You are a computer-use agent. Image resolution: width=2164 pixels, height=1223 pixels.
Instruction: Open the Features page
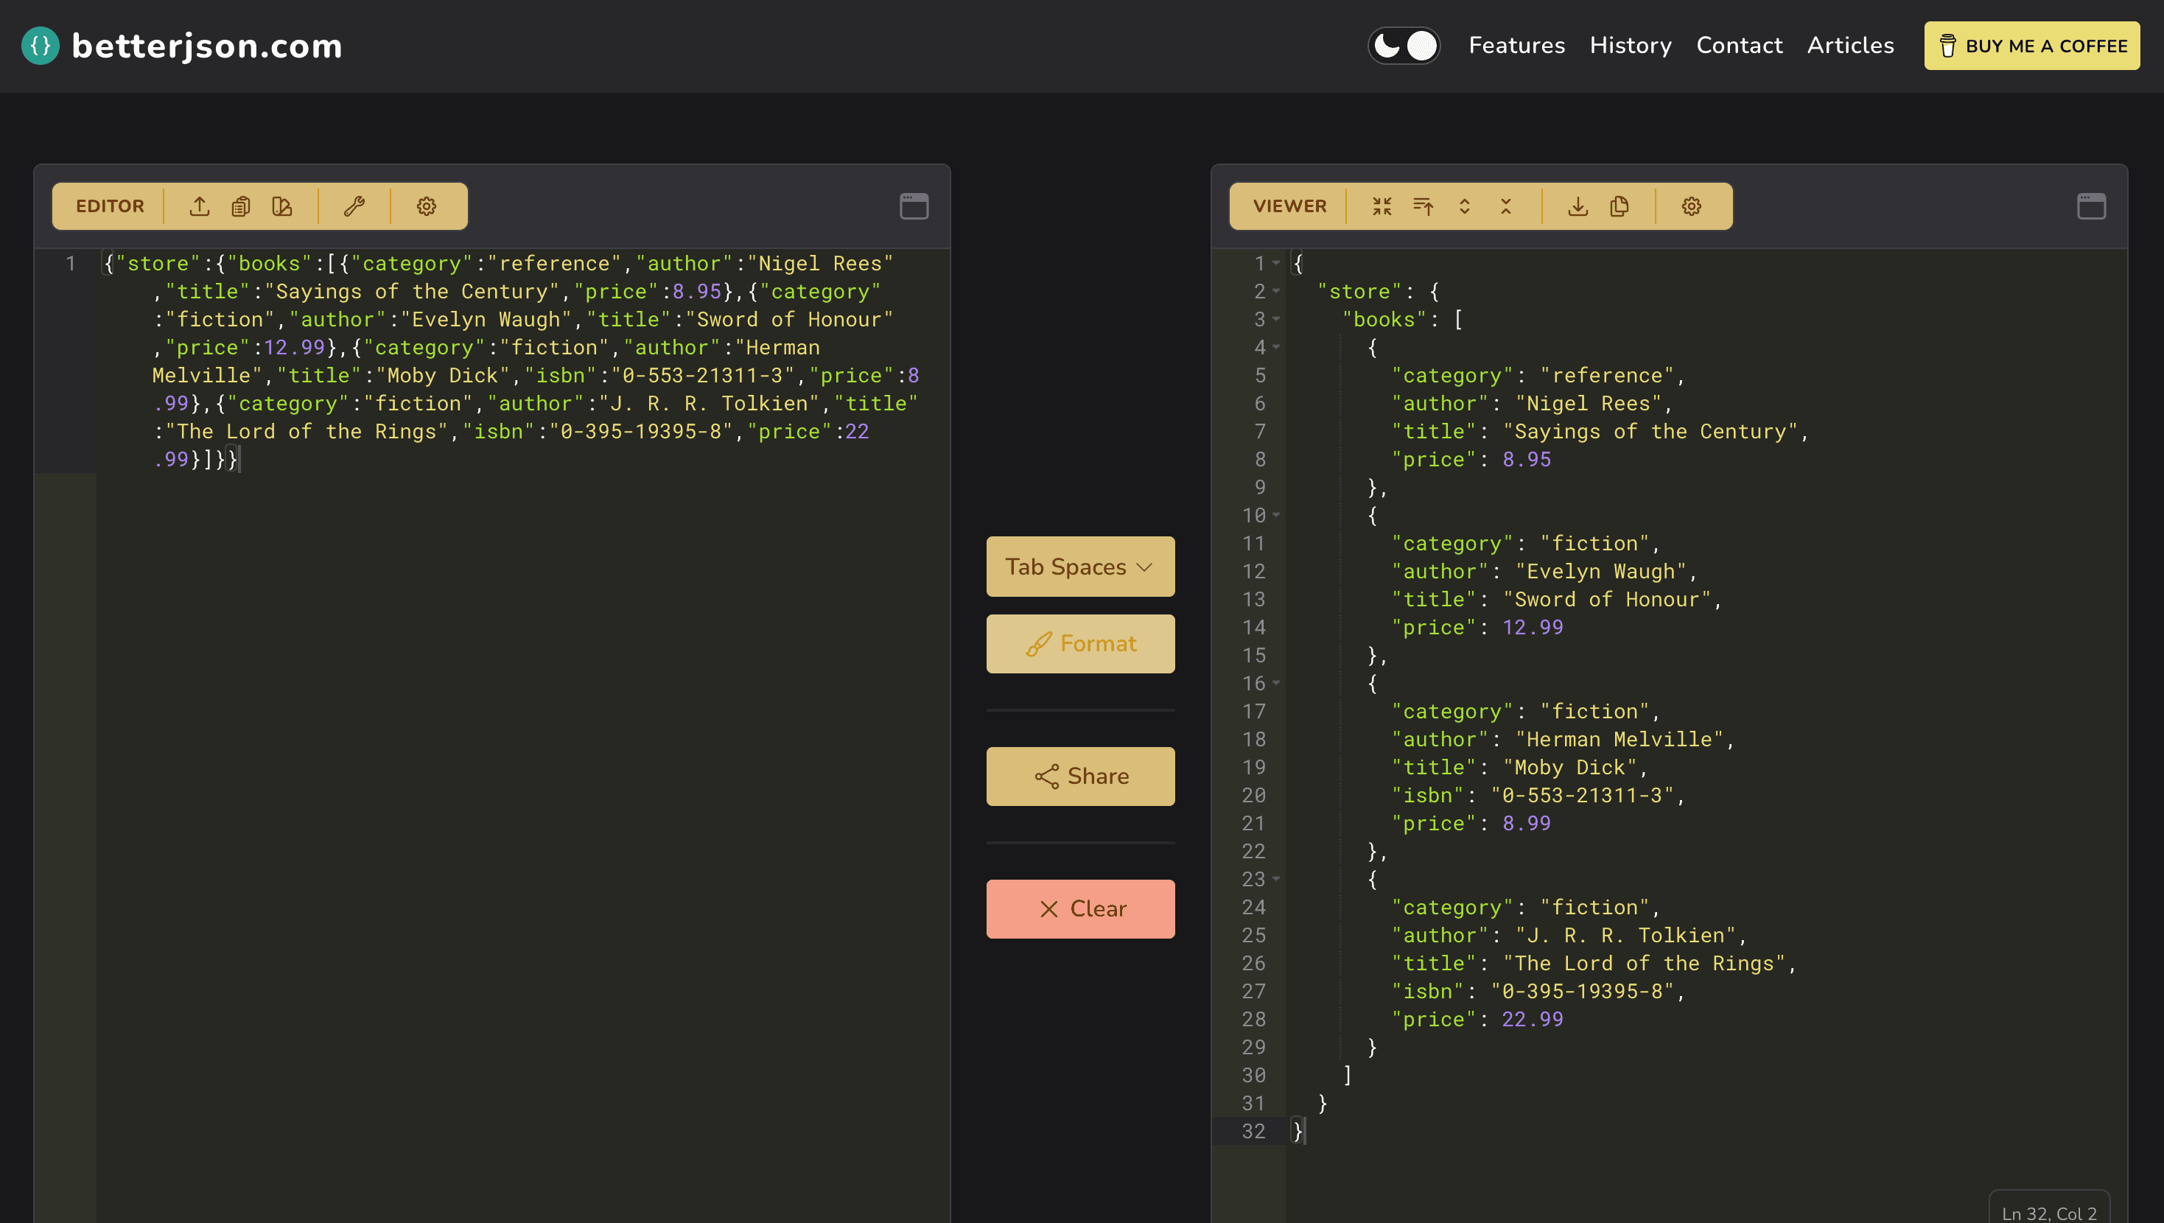(1516, 46)
